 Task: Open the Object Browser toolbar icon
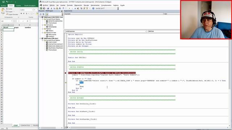click(87, 8)
